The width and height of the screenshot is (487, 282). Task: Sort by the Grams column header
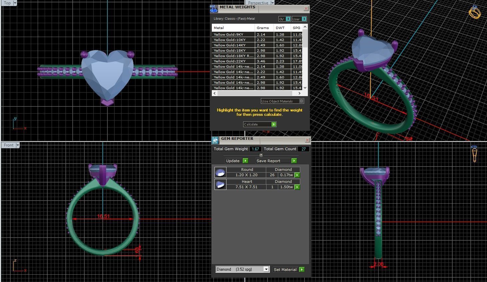point(264,28)
